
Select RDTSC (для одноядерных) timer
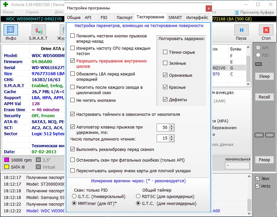point(138,196)
